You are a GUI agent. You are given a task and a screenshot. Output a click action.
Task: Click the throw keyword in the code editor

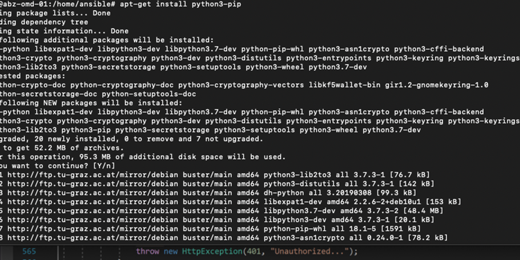(147, 251)
